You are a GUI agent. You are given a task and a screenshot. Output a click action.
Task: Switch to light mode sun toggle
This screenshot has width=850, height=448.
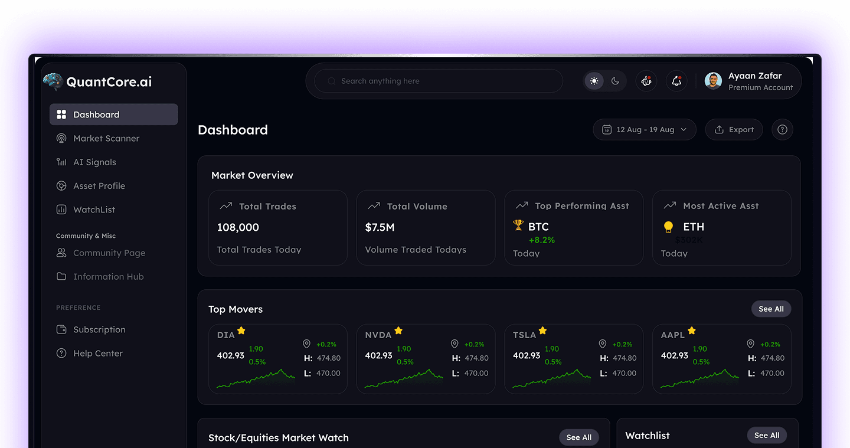pyautogui.click(x=594, y=81)
